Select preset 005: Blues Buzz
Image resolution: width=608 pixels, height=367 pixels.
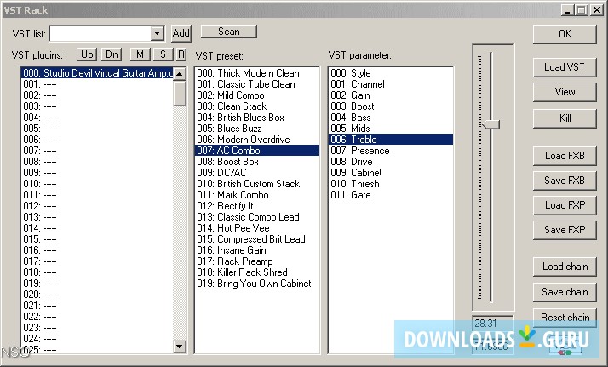tap(257, 129)
